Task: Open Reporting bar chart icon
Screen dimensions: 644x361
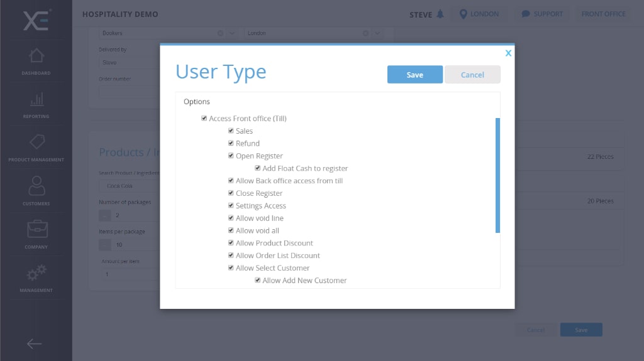Action: (x=36, y=99)
